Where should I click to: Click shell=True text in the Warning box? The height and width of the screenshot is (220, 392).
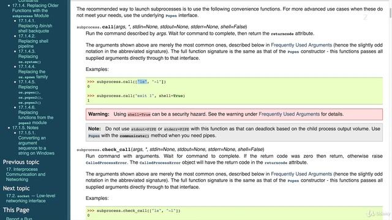click(139, 114)
